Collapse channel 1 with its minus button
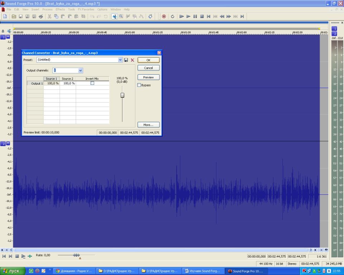 coord(8,37)
